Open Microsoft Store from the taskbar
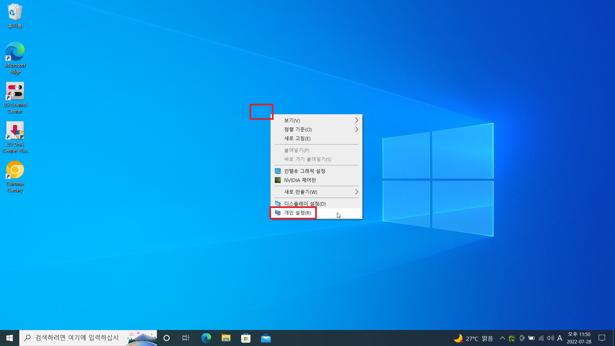This screenshot has height=346, width=615. click(x=246, y=338)
